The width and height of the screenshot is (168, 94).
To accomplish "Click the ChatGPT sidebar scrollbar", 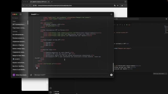I will coord(28,22).
